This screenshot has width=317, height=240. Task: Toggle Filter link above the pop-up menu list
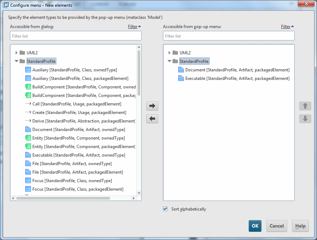pyautogui.click(x=287, y=27)
